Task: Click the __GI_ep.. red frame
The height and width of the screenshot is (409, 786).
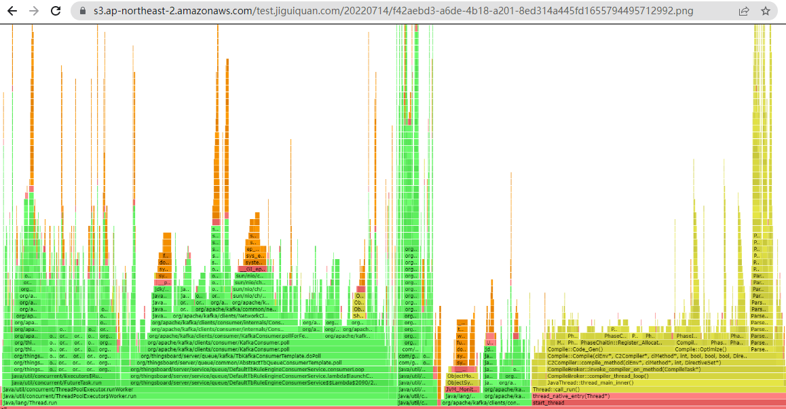Action: pos(252,269)
